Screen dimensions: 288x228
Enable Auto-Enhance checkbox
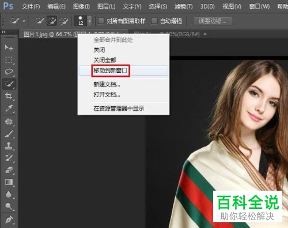coord(154,21)
